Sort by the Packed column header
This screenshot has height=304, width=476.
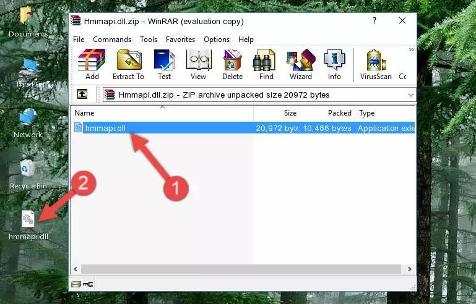click(x=327, y=113)
